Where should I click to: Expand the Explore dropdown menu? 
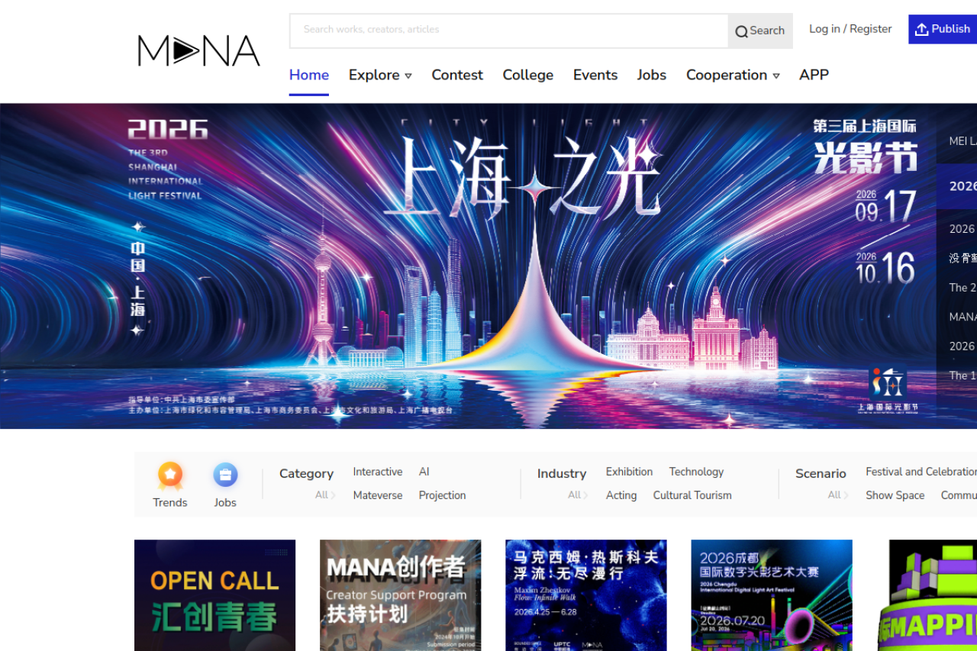coord(380,75)
